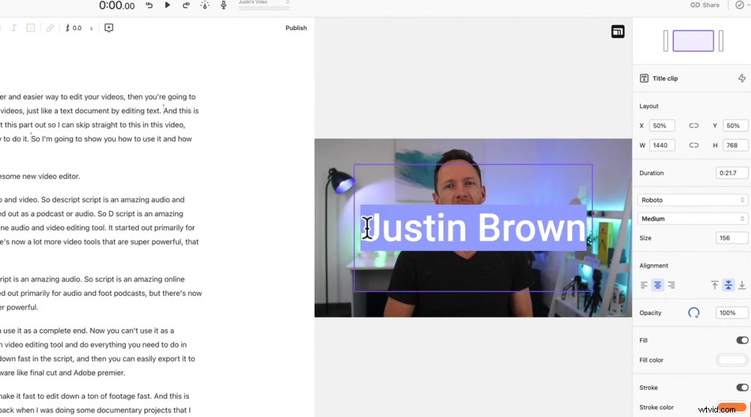The image size is (751, 417).
Task: Open the Fill color swatch
Action: pyautogui.click(x=731, y=360)
